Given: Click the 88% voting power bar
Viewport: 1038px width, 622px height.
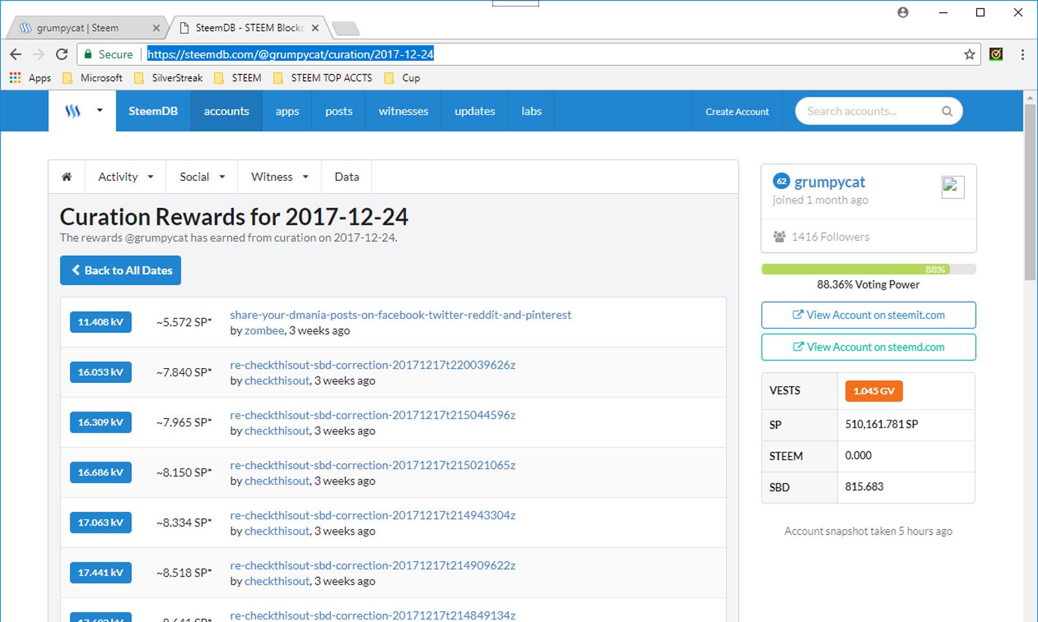Looking at the screenshot, I should click(868, 270).
